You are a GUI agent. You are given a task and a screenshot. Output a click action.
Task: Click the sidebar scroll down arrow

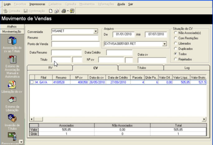point(21,142)
